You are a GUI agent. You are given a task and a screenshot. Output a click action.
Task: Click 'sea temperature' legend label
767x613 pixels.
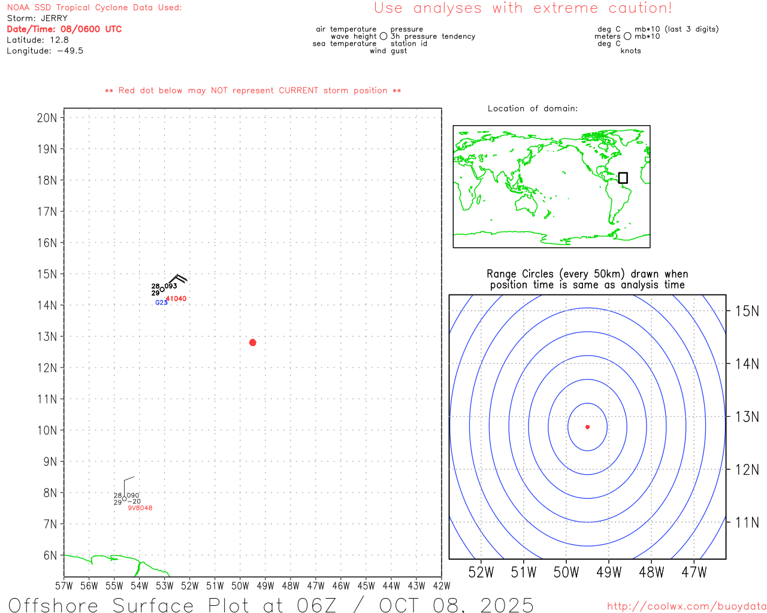pyautogui.click(x=345, y=43)
